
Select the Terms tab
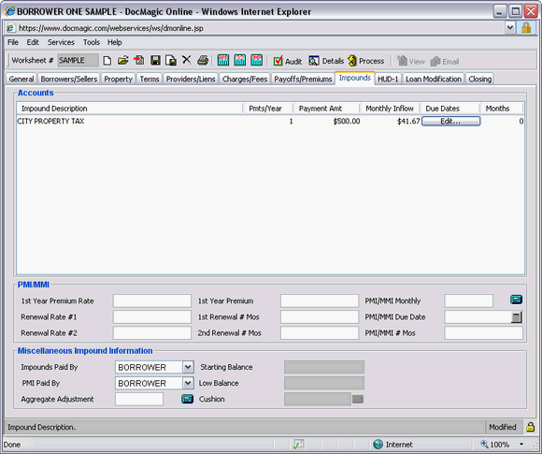point(150,79)
